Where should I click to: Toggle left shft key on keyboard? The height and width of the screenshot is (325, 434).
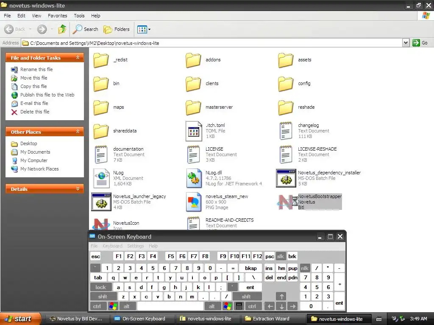pyautogui.click(x=103, y=297)
